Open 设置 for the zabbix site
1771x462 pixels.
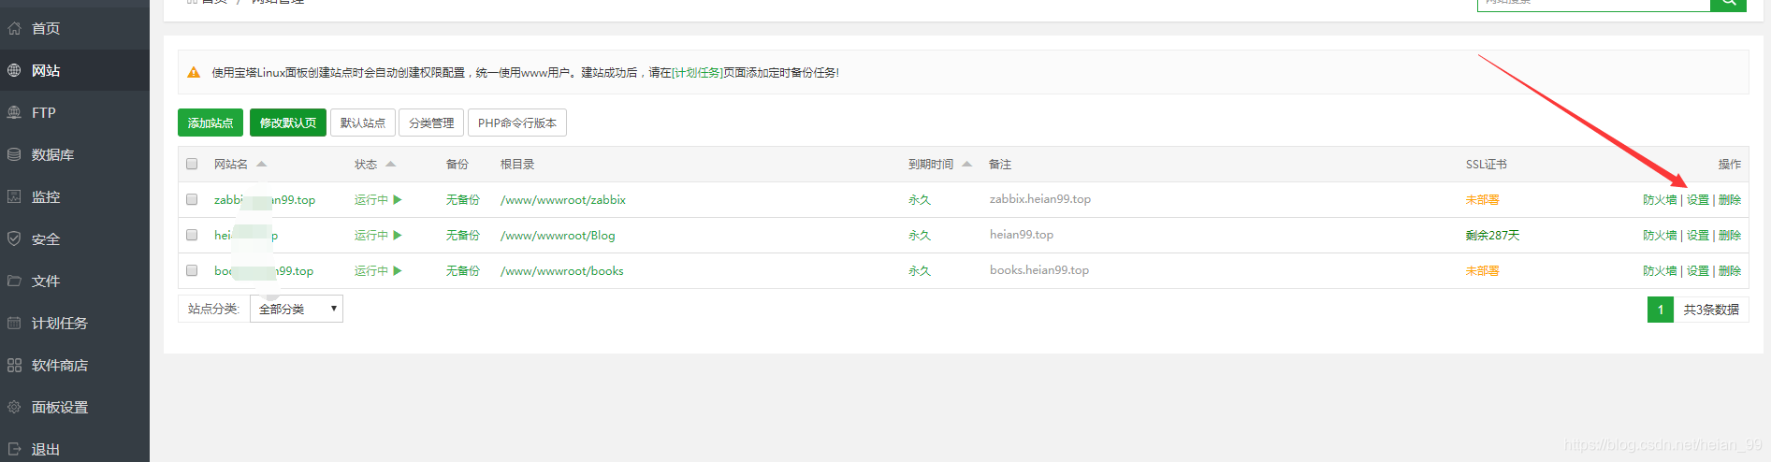pos(1698,199)
